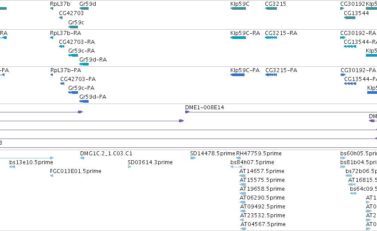This screenshot has width=377, height=231.
Task: Click protein label Gr59d-PA
Action: (x=93, y=97)
